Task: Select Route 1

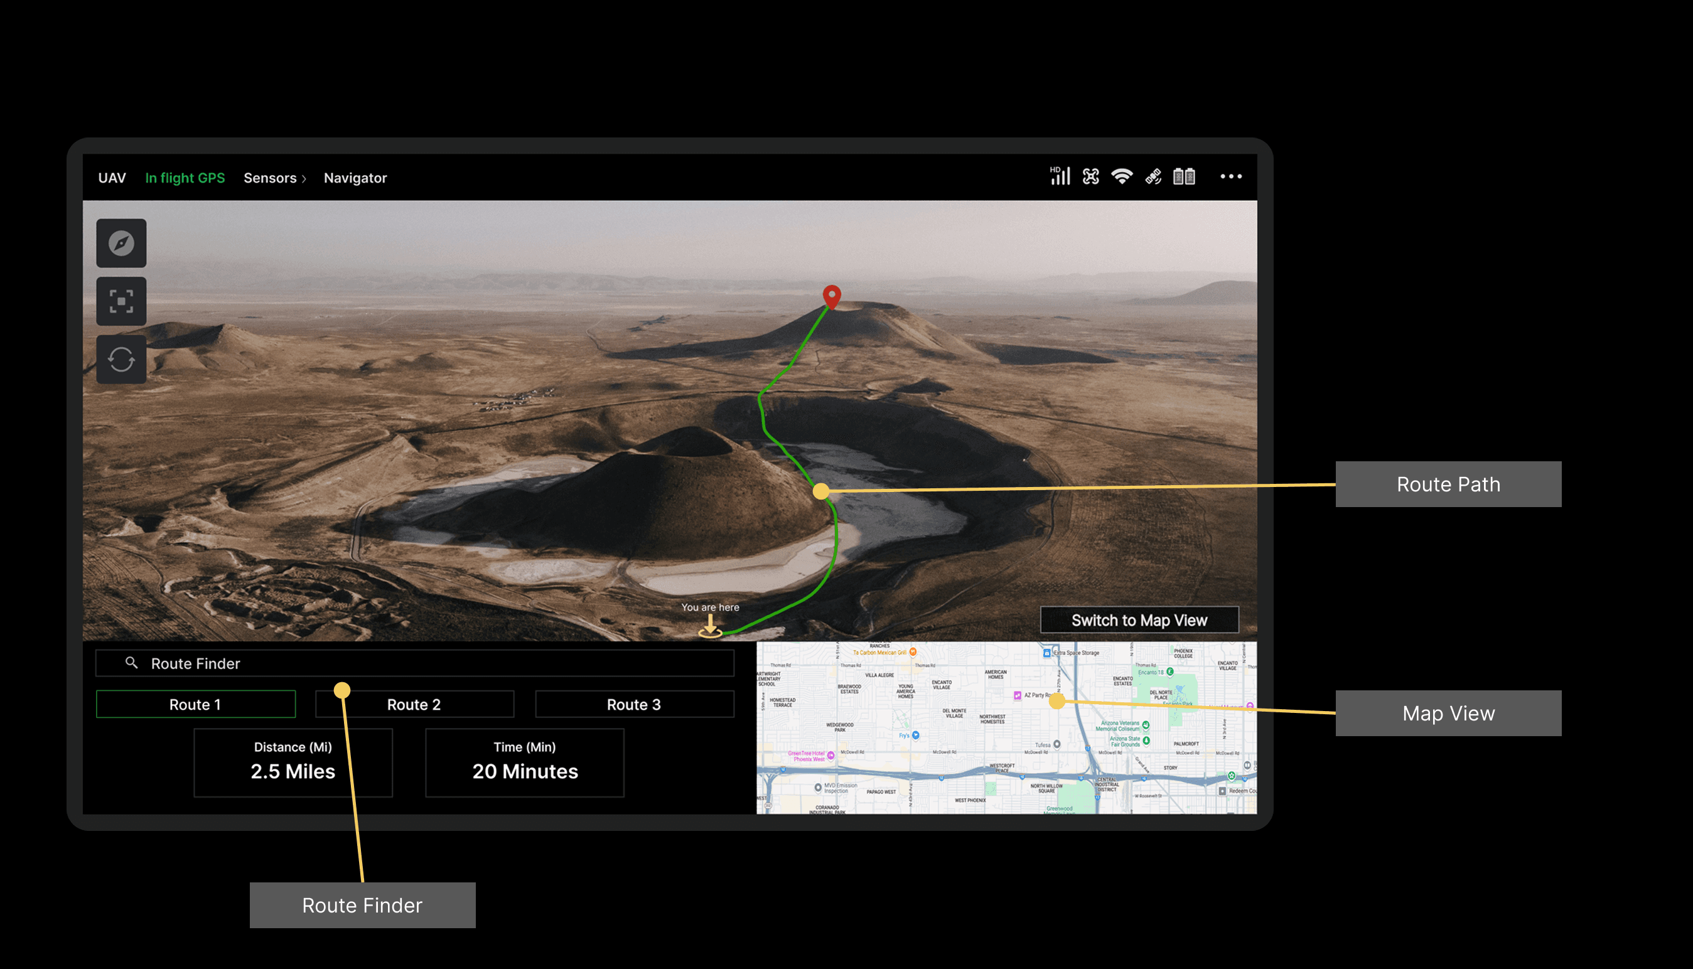Action: (196, 704)
